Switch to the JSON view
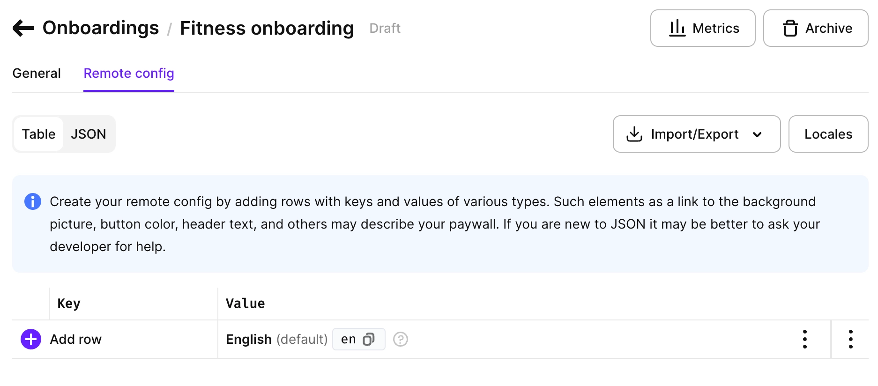This screenshot has width=878, height=386. (89, 134)
